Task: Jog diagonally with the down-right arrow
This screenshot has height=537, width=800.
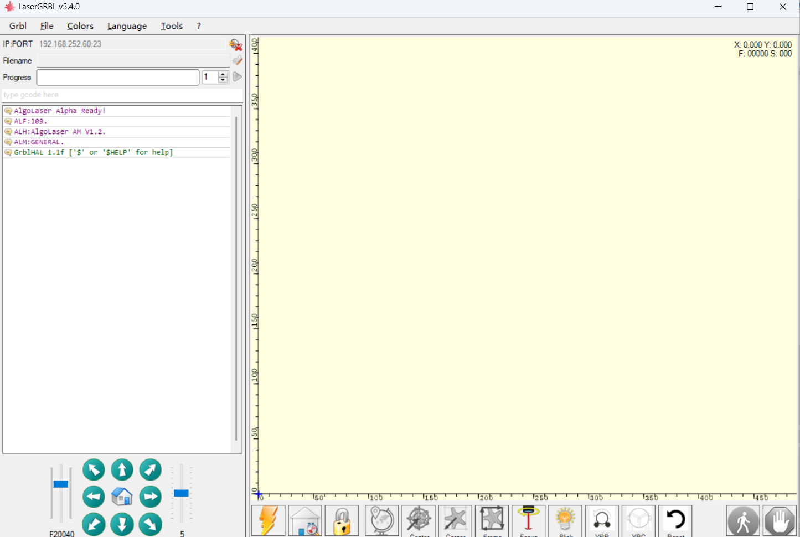Action: click(151, 524)
